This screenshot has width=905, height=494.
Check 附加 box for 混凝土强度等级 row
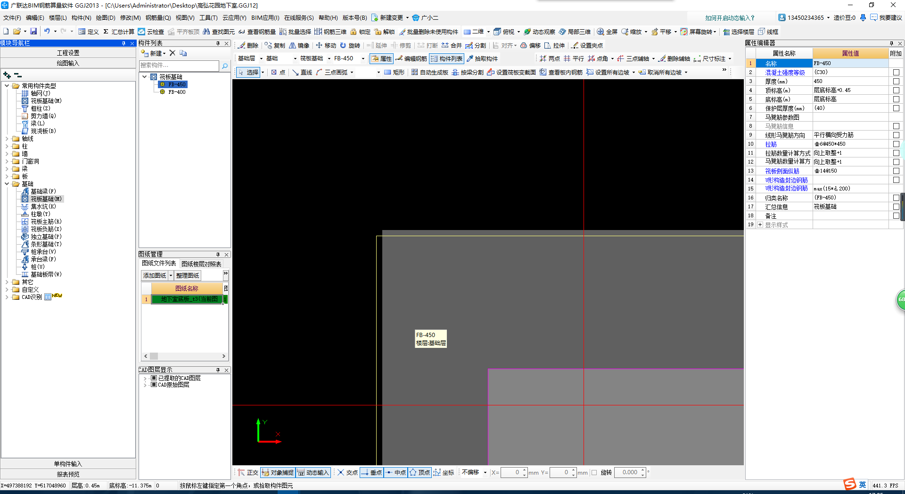tap(896, 72)
